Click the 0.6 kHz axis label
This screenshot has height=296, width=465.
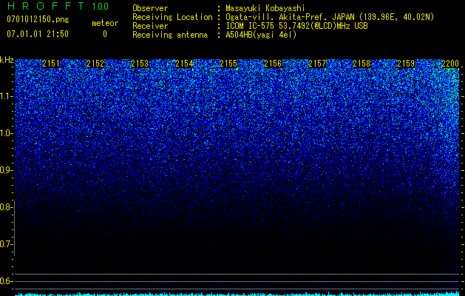click(5, 281)
